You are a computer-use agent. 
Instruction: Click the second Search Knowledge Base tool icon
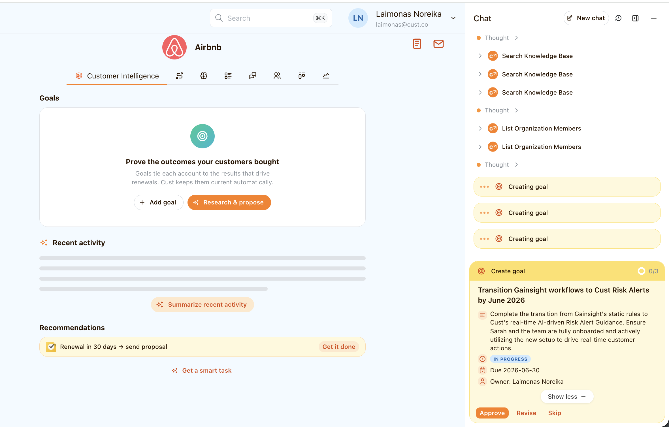493,74
